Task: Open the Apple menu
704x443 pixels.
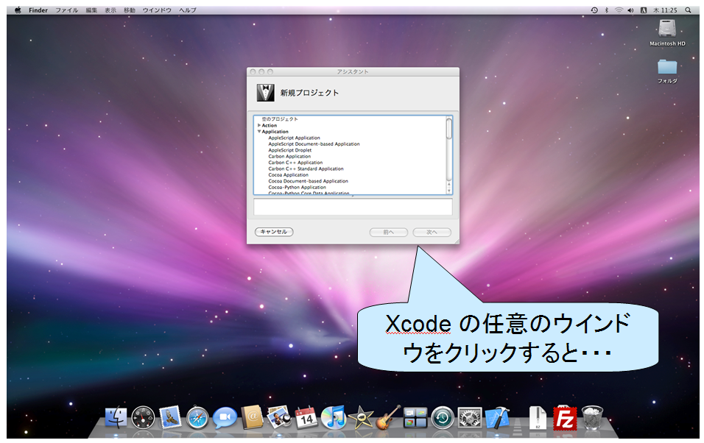Action: [x=18, y=10]
